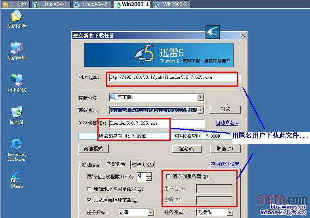
Task: Open the 注释(空) tab
Action: 143,165
